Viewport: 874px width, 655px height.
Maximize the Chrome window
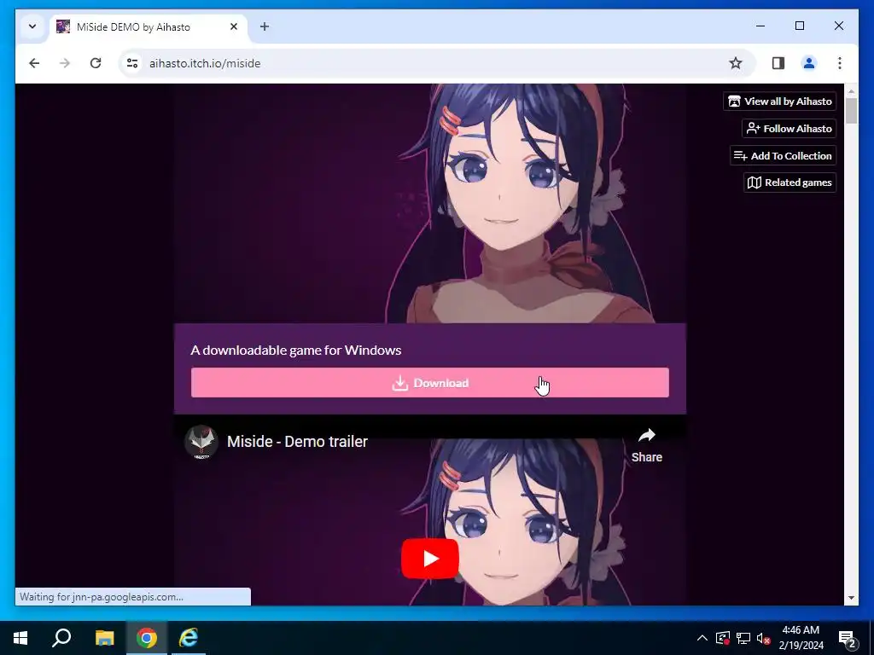799,26
